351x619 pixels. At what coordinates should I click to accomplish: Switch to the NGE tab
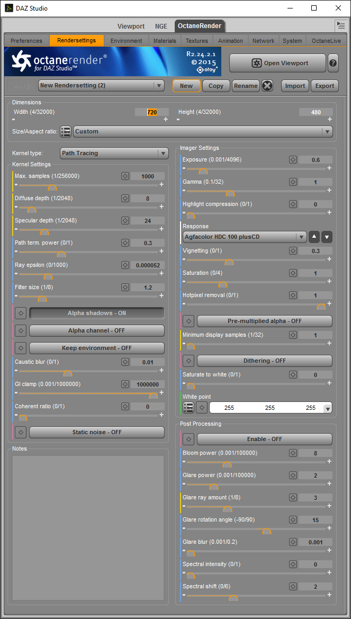tap(161, 26)
